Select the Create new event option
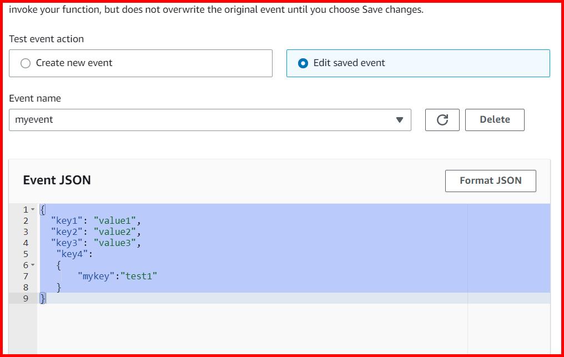 25,63
